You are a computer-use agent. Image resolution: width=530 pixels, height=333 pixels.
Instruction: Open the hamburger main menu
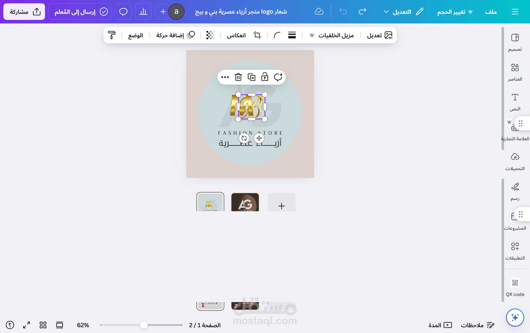(x=515, y=12)
